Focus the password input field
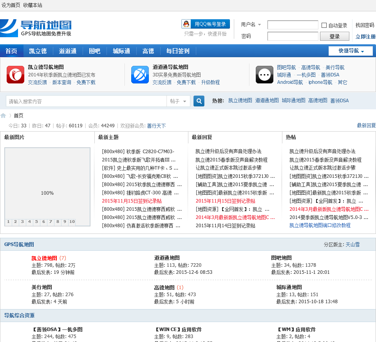The height and width of the screenshot is (342, 376). (293, 36)
